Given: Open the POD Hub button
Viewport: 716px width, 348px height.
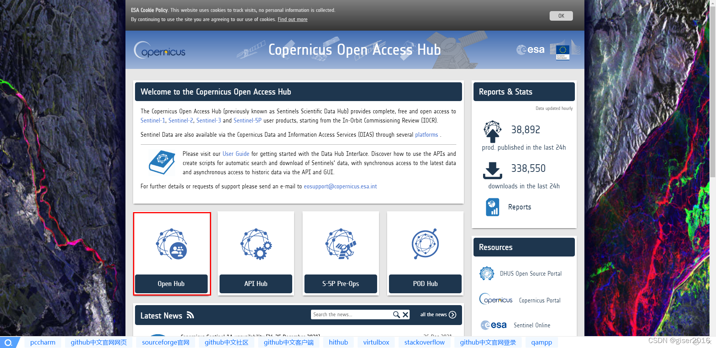Looking at the screenshot, I should coord(425,284).
